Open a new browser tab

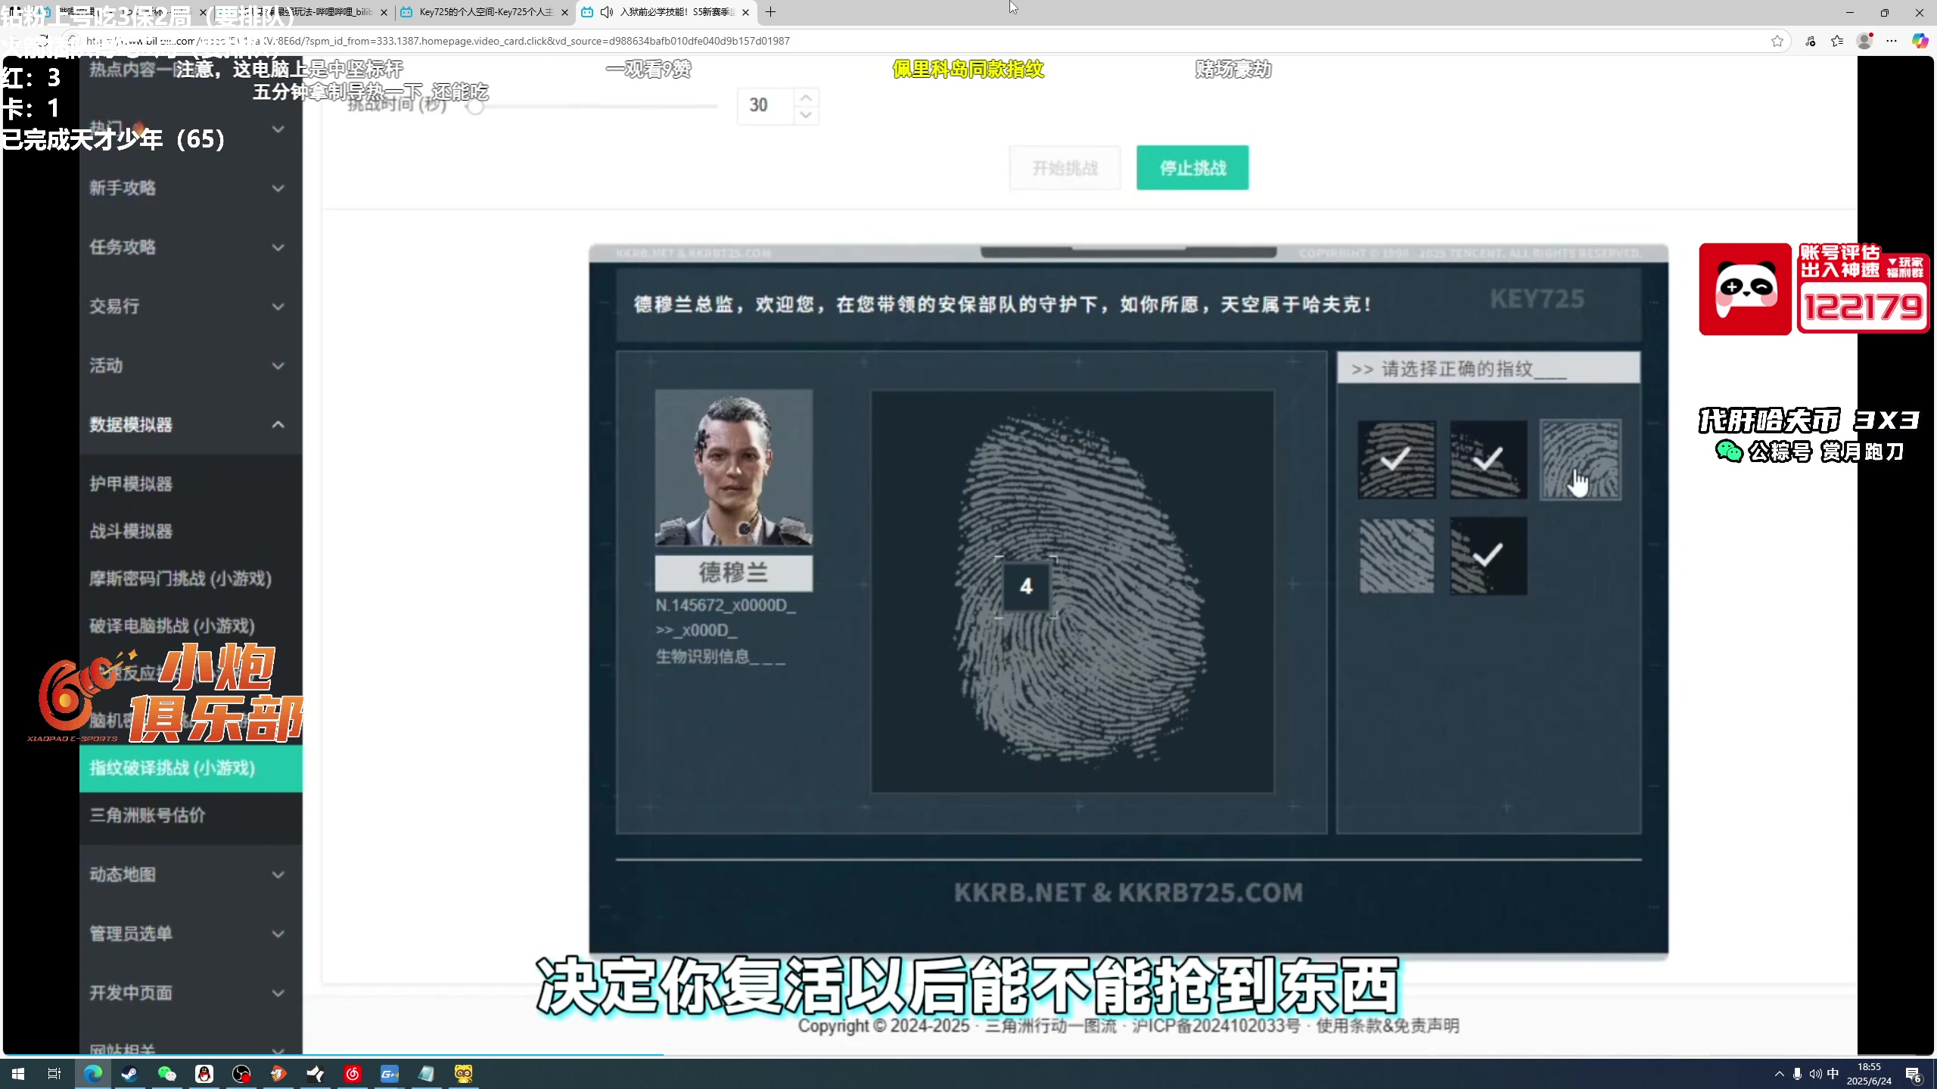tap(770, 12)
